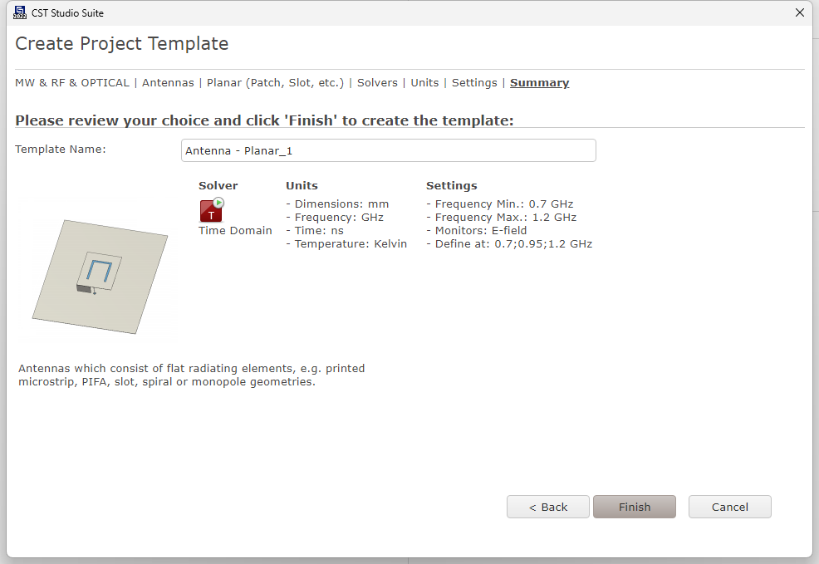Image resolution: width=819 pixels, height=564 pixels.
Task: Click the Frequency Min. 0.7 GHz setting line
Action: (500, 204)
